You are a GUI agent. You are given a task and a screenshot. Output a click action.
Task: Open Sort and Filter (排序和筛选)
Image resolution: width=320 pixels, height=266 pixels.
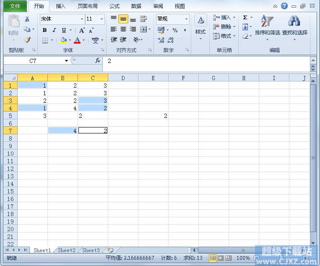pyautogui.click(x=268, y=27)
